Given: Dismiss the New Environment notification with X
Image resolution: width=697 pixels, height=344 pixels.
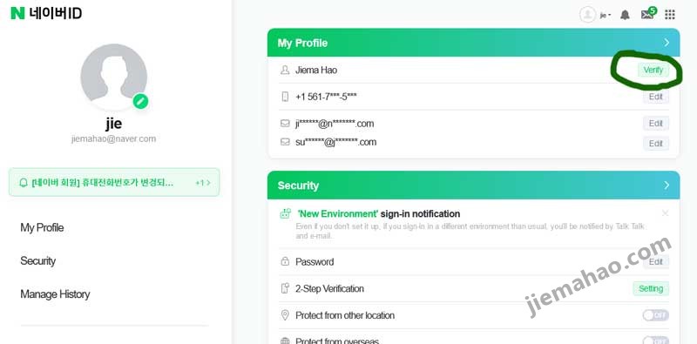Looking at the screenshot, I should [665, 213].
